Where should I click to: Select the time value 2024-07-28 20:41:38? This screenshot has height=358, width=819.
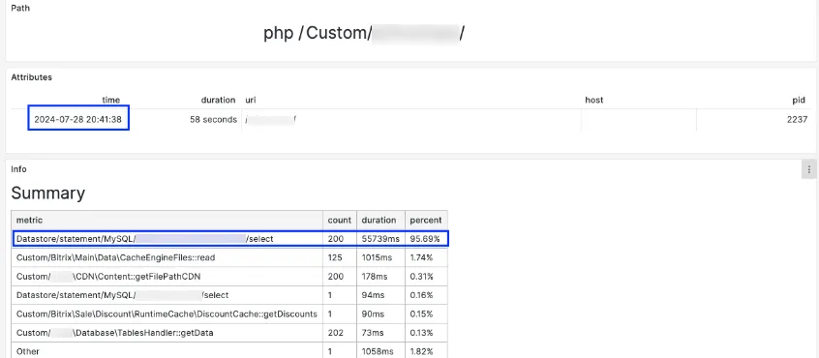click(x=77, y=120)
